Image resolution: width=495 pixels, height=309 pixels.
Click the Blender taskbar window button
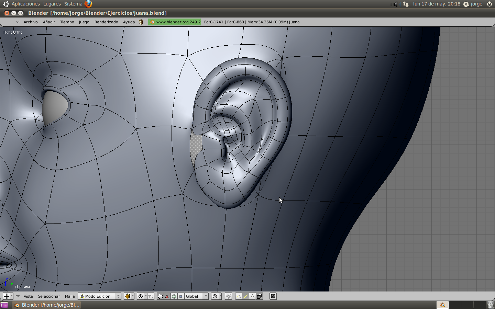point(47,305)
